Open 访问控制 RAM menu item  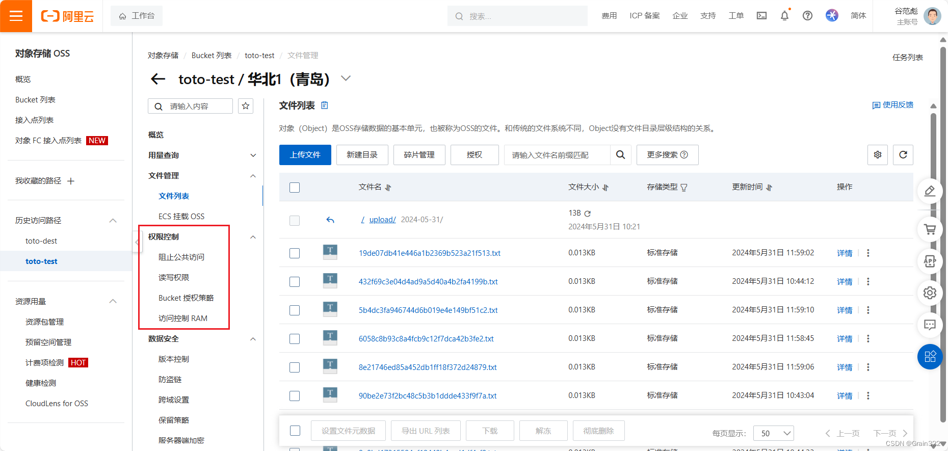click(183, 319)
